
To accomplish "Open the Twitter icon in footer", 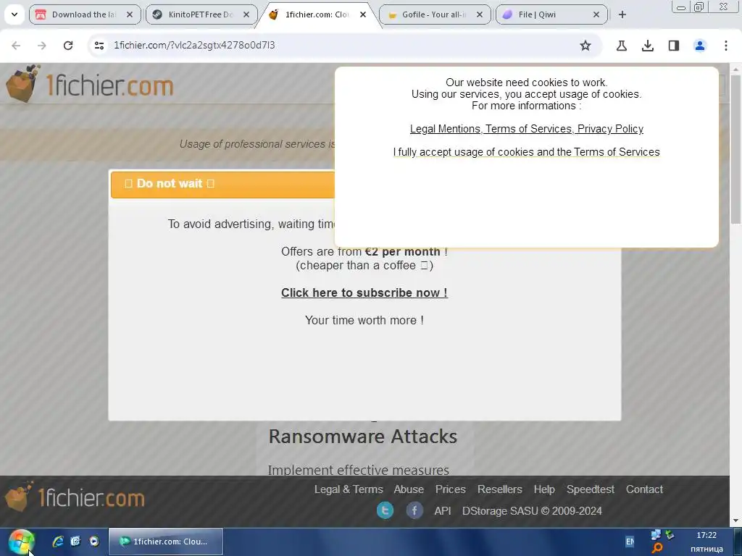I will click(x=385, y=510).
